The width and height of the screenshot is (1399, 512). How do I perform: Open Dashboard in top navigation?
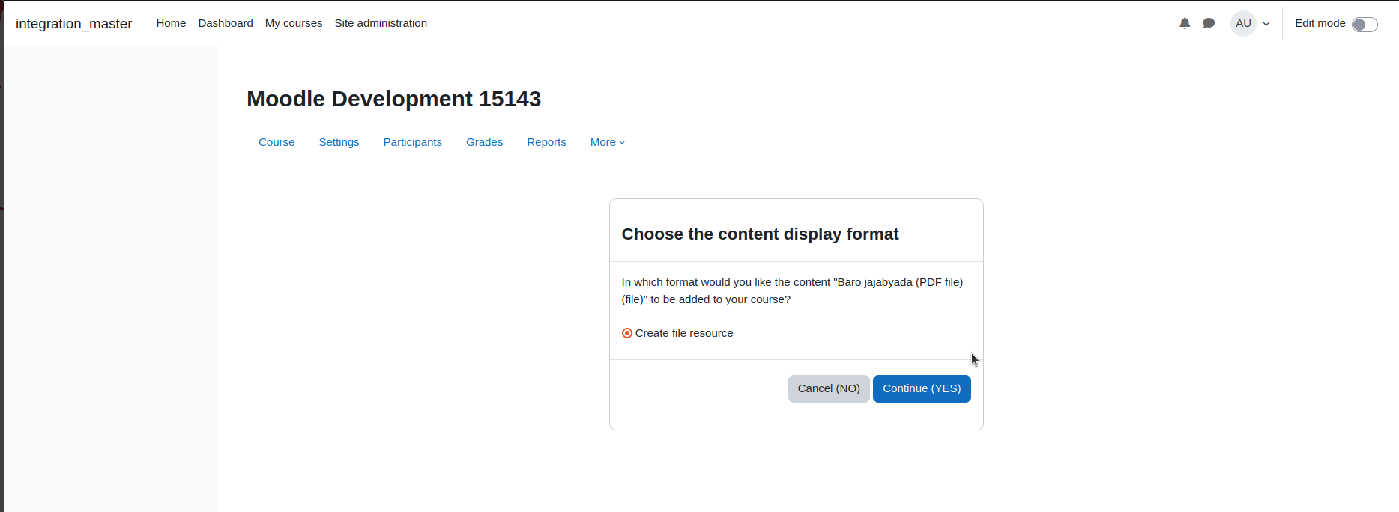(x=226, y=23)
